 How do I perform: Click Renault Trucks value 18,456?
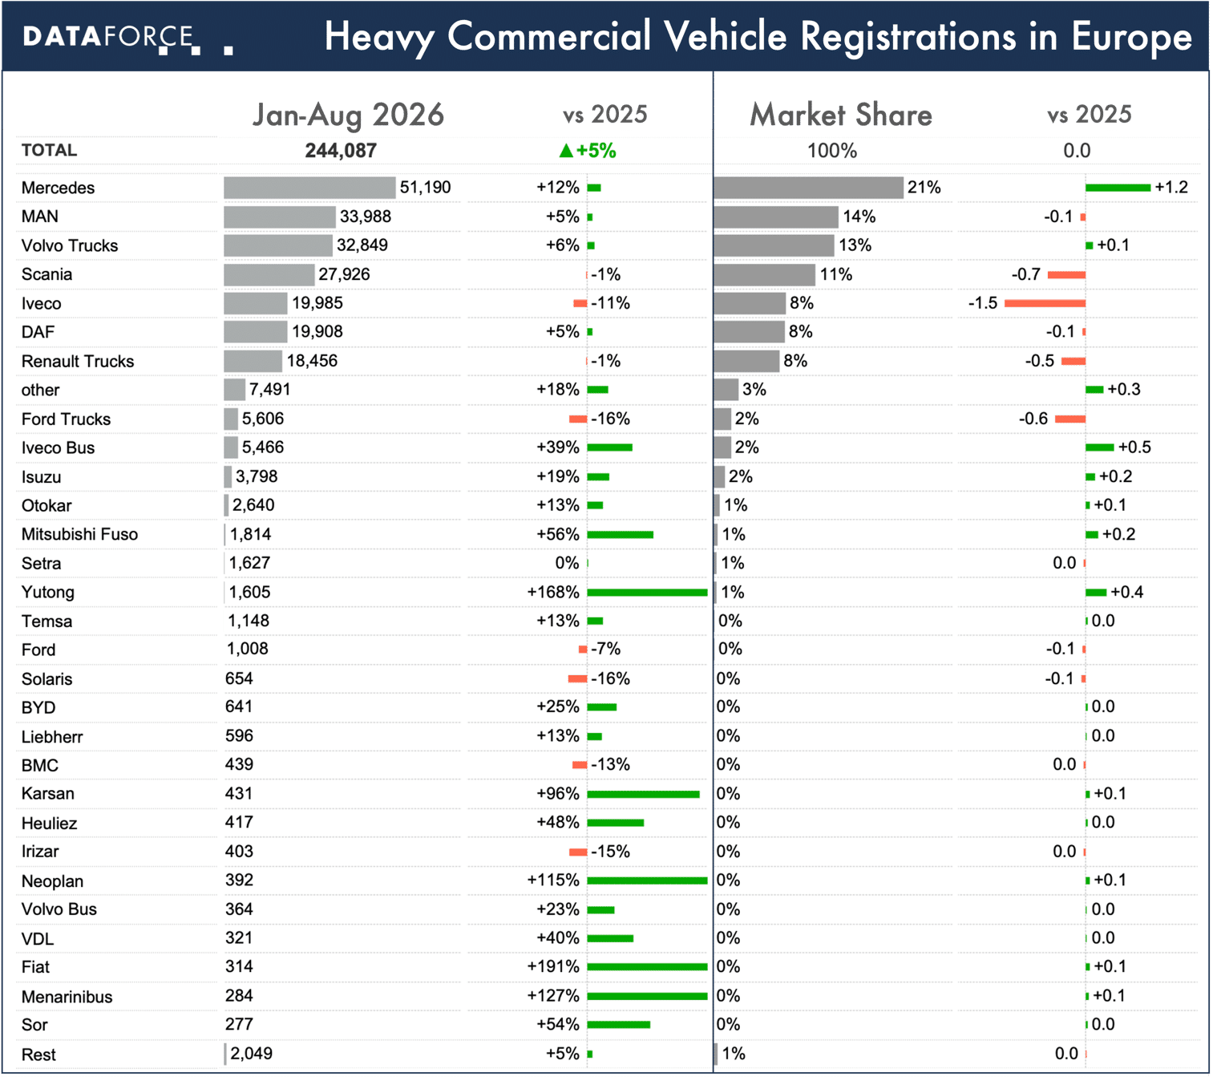point(312,361)
